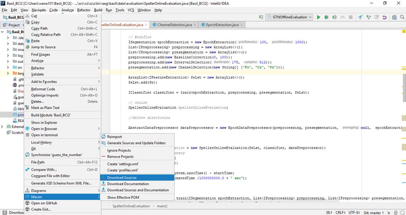Select Find Usages in context menu
The width and height of the screenshot is (406, 215).
click(x=62, y=55)
